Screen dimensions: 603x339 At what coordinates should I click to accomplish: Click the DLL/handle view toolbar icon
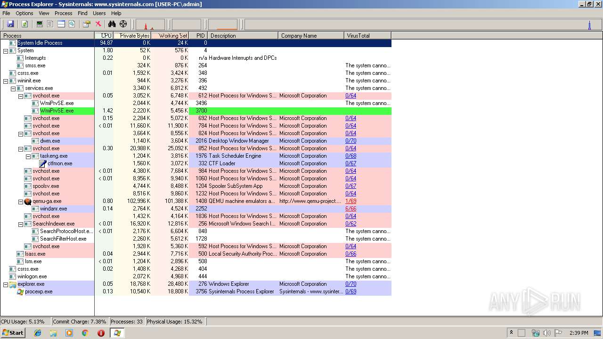click(x=72, y=24)
